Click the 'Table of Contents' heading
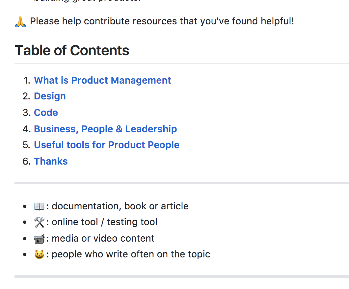Image resolution: width=349 pixels, height=289 pixels. click(72, 50)
